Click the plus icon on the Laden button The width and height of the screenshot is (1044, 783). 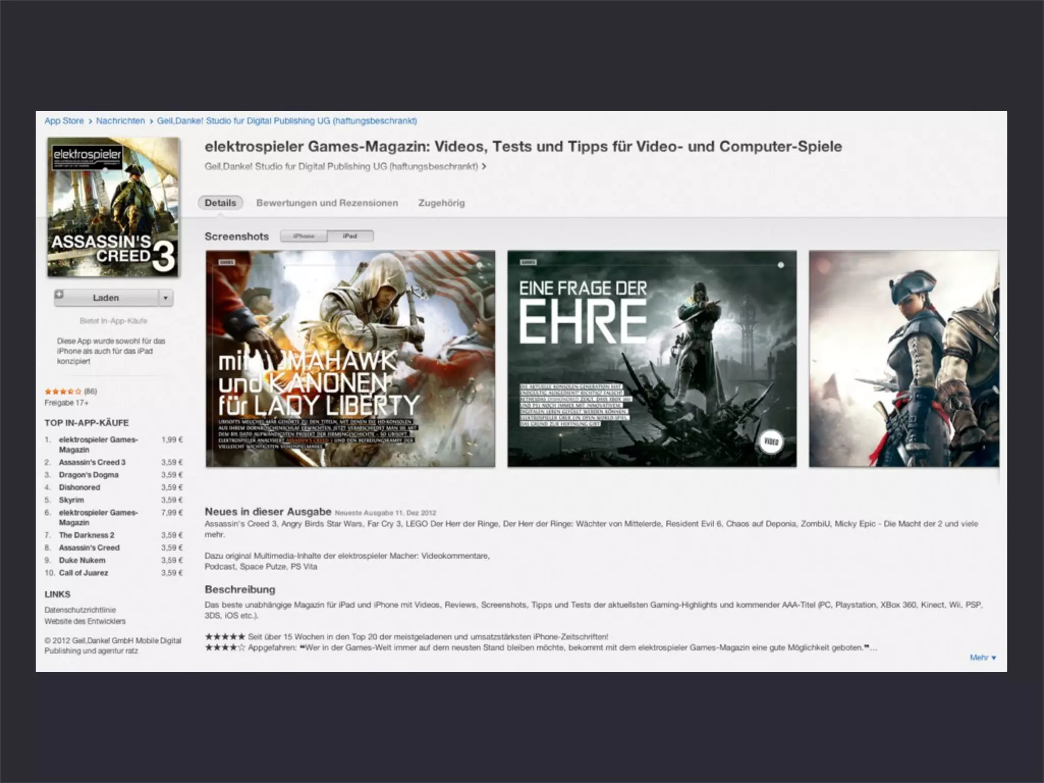point(60,295)
